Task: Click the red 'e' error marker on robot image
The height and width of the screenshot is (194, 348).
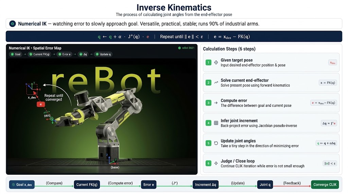Action: pyautogui.click(x=41, y=104)
